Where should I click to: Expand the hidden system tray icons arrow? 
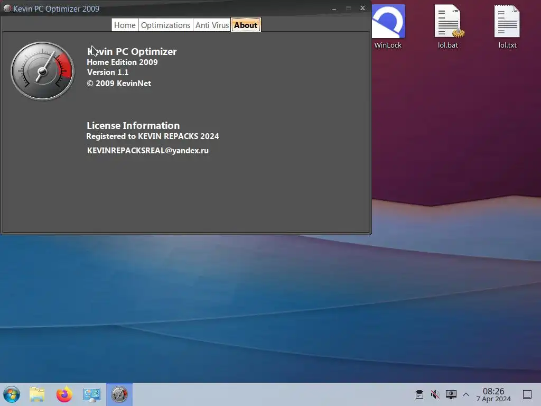pos(466,394)
